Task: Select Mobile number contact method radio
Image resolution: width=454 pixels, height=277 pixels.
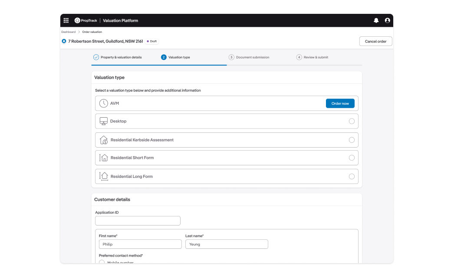Action: (102, 262)
